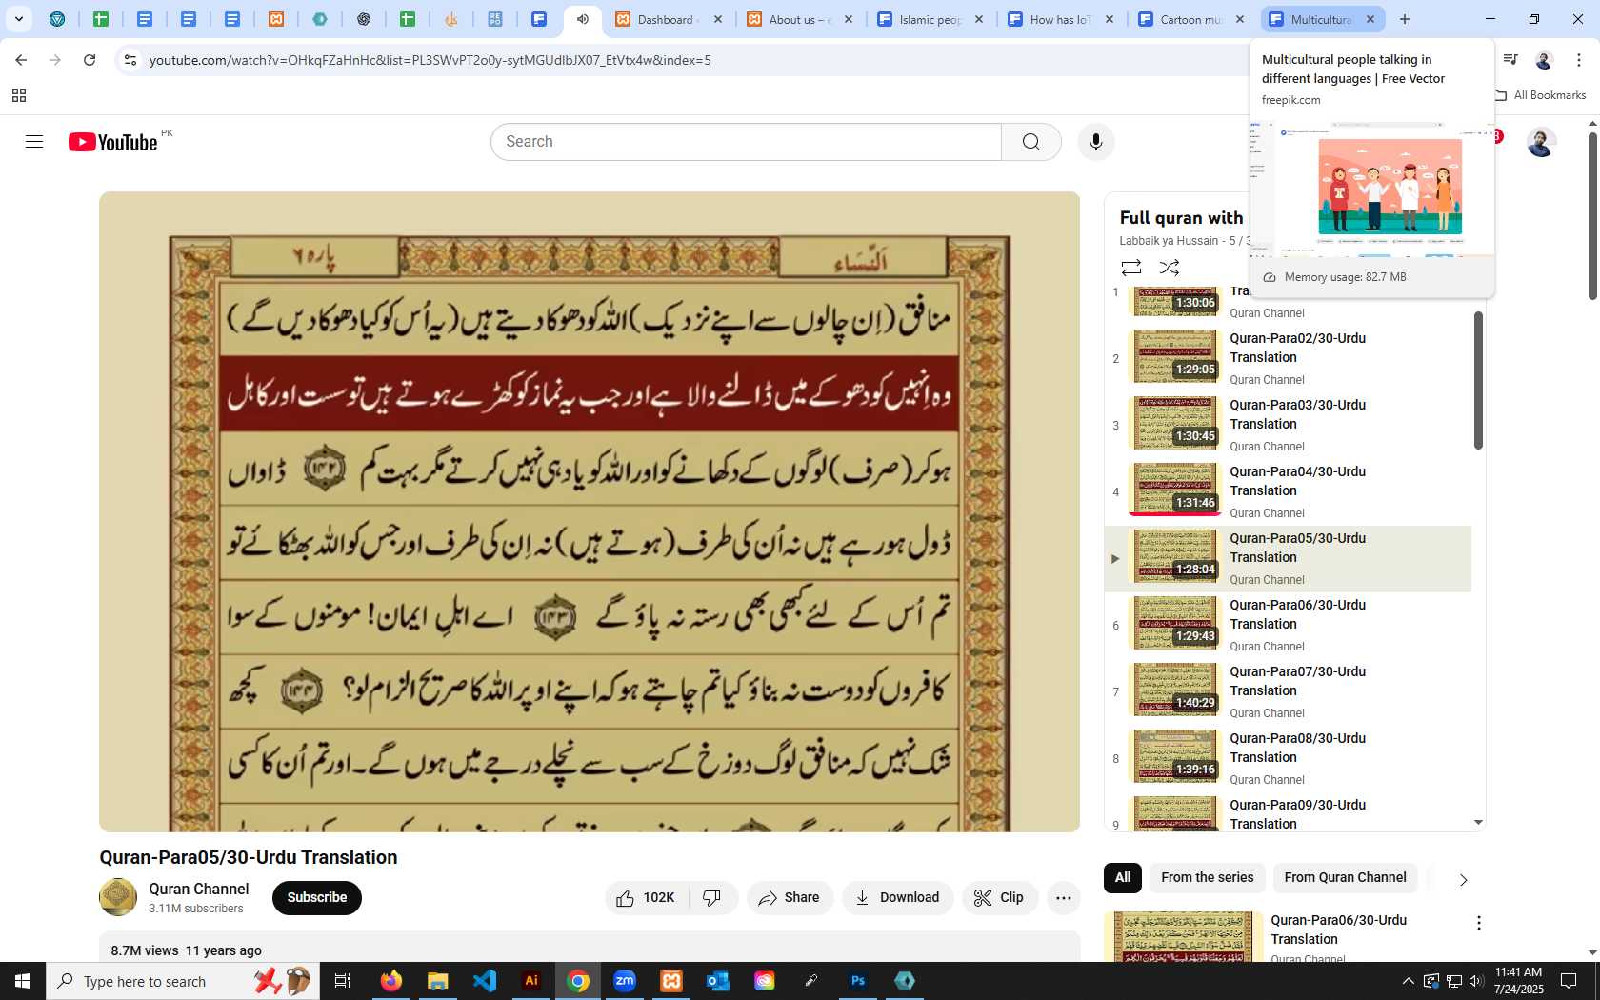The image size is (1600, 1000).
Task: Open the YouTube hamburger guide menu
Action: tap(34, 142)
